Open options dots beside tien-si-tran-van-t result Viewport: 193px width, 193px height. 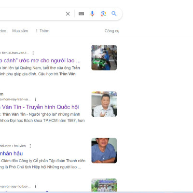pyautogui.click(x=33, y=53)
